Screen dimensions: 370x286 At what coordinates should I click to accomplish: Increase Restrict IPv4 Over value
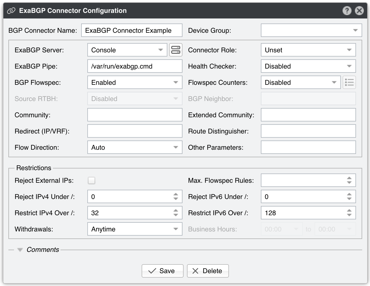pos(176,210)
